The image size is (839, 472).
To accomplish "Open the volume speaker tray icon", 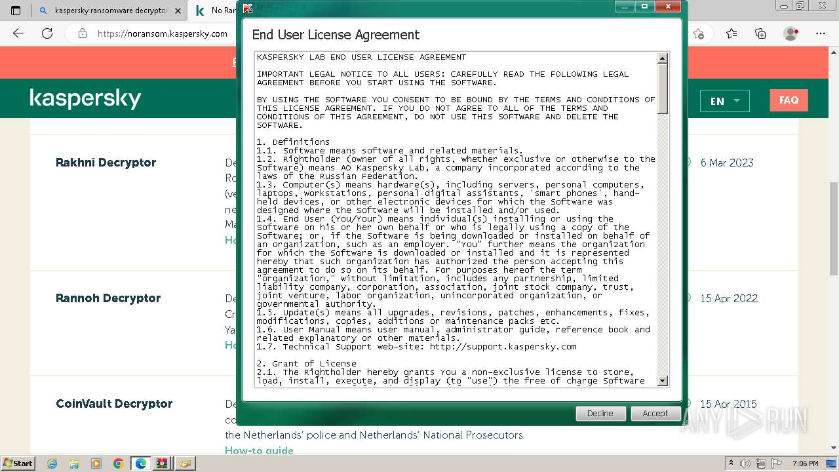I will (x=744, y=463).
